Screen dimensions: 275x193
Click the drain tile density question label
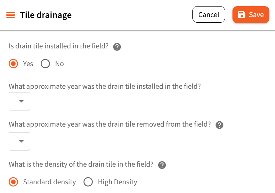81,164
